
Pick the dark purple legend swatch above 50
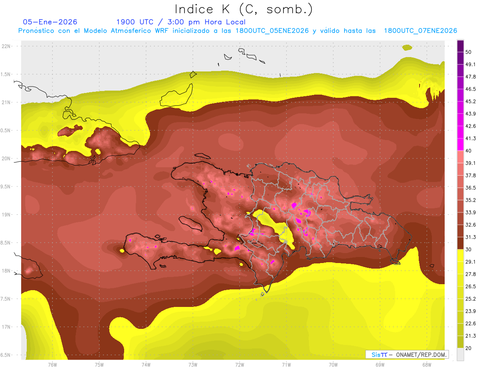click(460, 46)
